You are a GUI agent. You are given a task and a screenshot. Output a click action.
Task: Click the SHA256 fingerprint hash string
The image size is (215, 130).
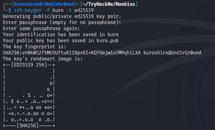(72, 53)
